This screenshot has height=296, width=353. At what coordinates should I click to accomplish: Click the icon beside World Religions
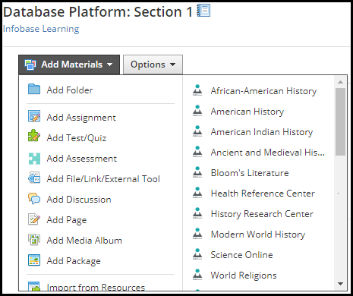click(197, 275)
